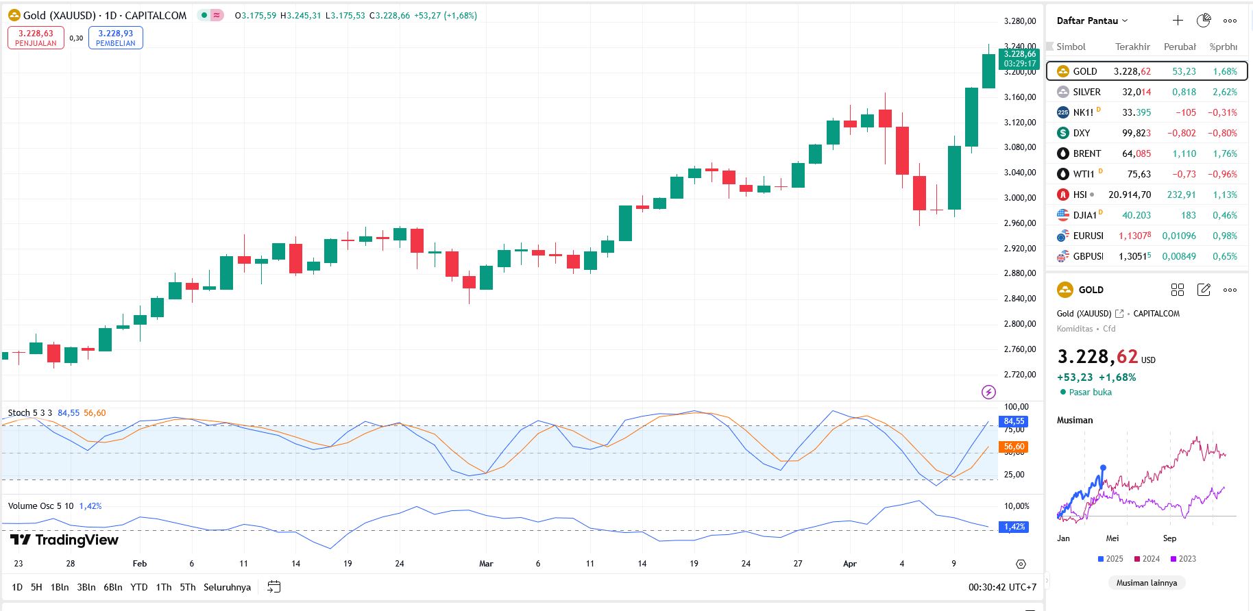This screenshot has width=1253, height=611.
Task: Click the edit note icon beside GOLD
Action: 1204,290
